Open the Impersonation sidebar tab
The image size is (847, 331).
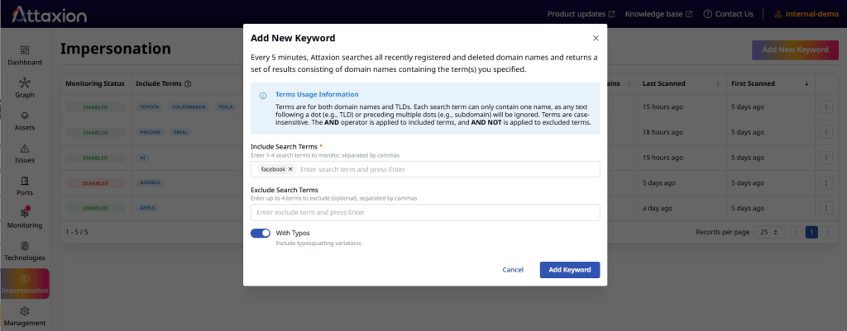click(24, 283)
